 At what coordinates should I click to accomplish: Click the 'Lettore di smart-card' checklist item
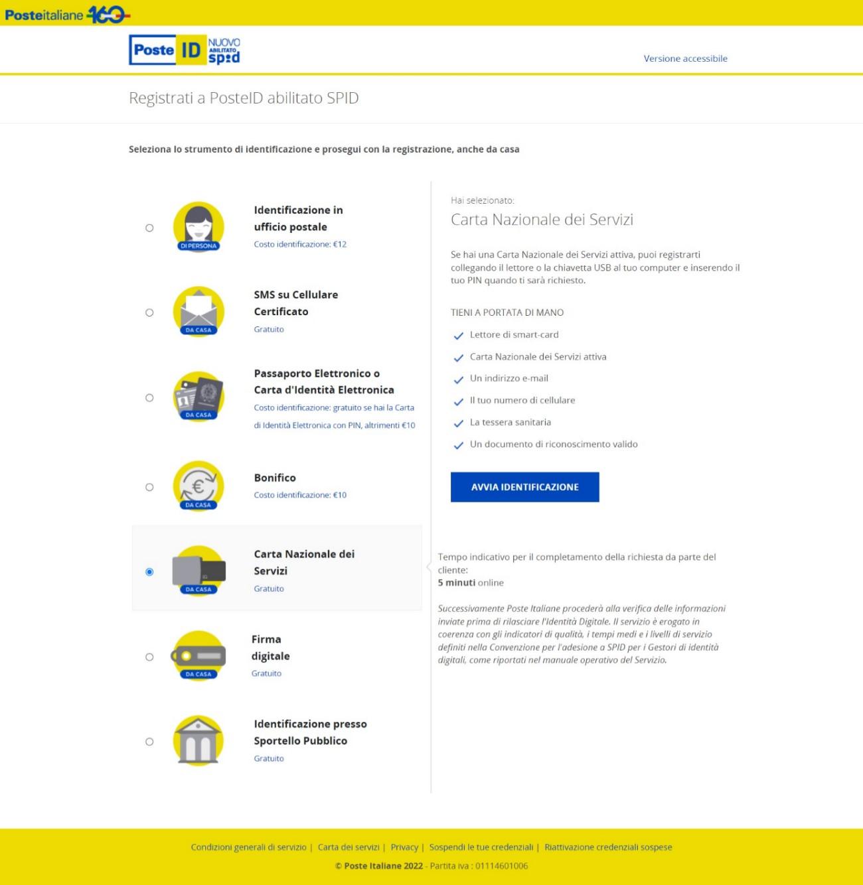click(514, 334)
